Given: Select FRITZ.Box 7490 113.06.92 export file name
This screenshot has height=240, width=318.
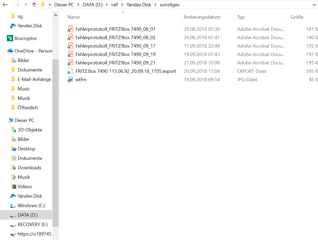Looking at the screenshot, I should tap(126, 71).
